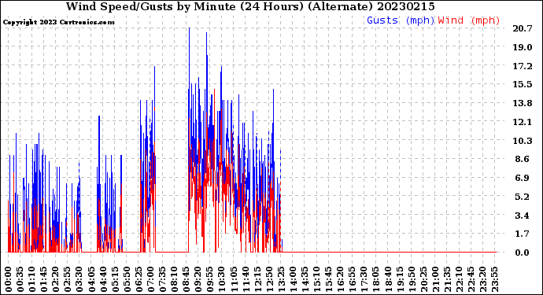Click the Gusts (mph) legend label
This screenshot has width=543, height=295.
[401, 20]
